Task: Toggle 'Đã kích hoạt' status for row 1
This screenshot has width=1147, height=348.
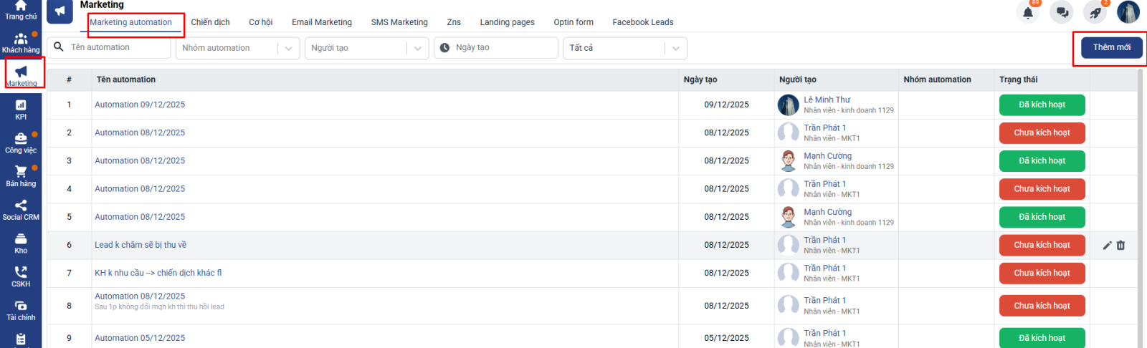Action: pyautogui.click(x=1042, y=105)
